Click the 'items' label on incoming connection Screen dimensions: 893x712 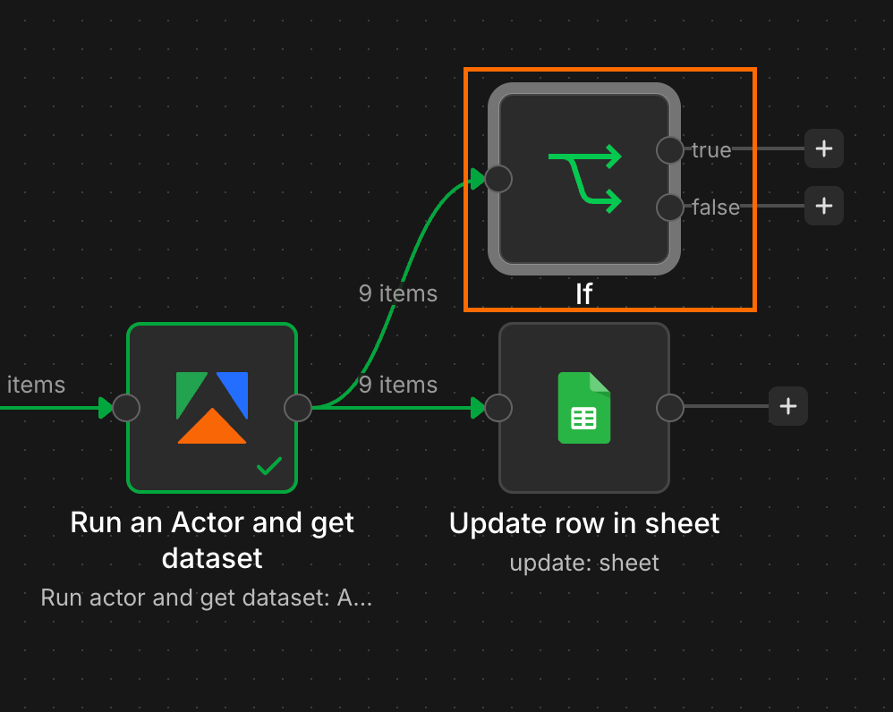point(36,385)
